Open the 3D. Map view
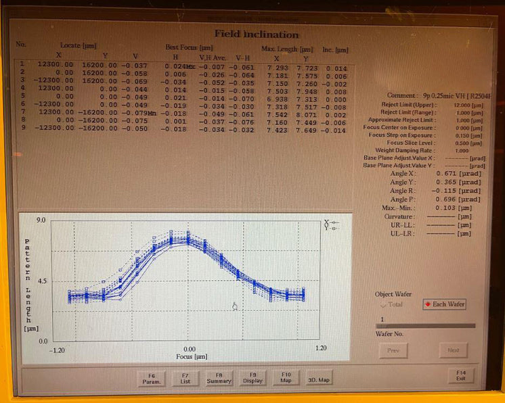The height and width of the screenshot is (403, 505). tap(320, 379)
